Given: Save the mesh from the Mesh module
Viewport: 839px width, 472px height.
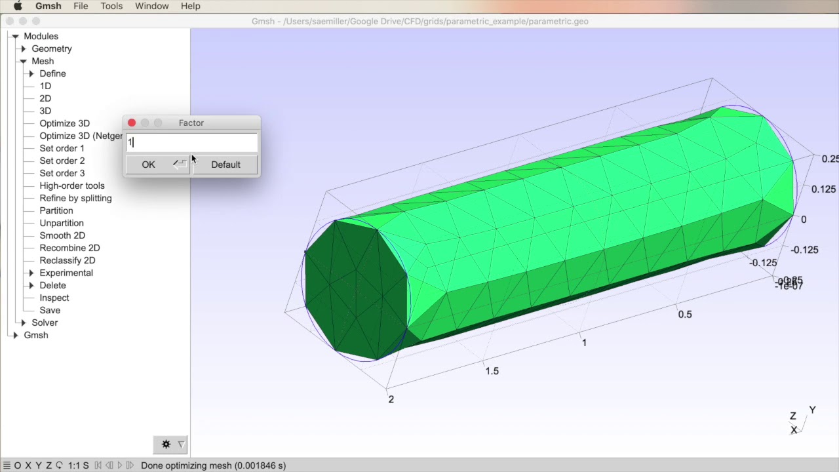Looking at the screenshot, I should click(50, 310).
